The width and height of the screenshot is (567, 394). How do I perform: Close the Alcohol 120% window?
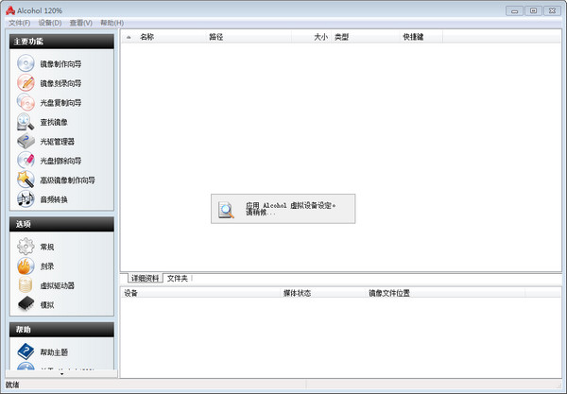click(x=552, y=10)
